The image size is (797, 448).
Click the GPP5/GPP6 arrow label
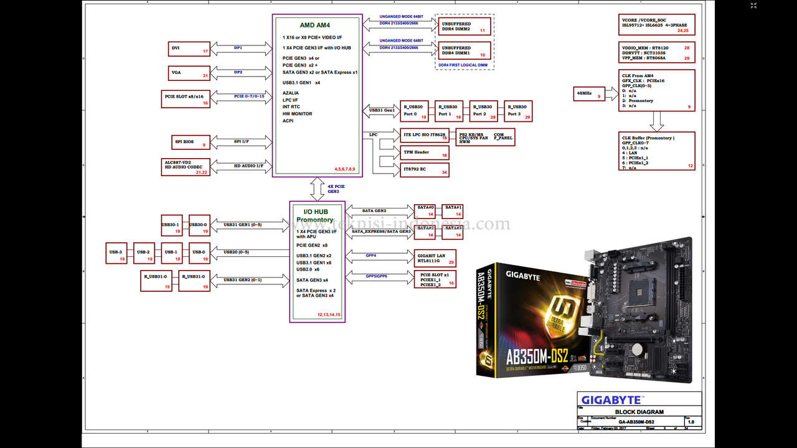tap(376, 276)
